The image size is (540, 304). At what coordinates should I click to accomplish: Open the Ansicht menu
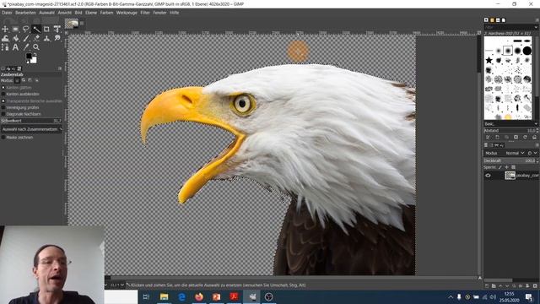pos(65,13)
